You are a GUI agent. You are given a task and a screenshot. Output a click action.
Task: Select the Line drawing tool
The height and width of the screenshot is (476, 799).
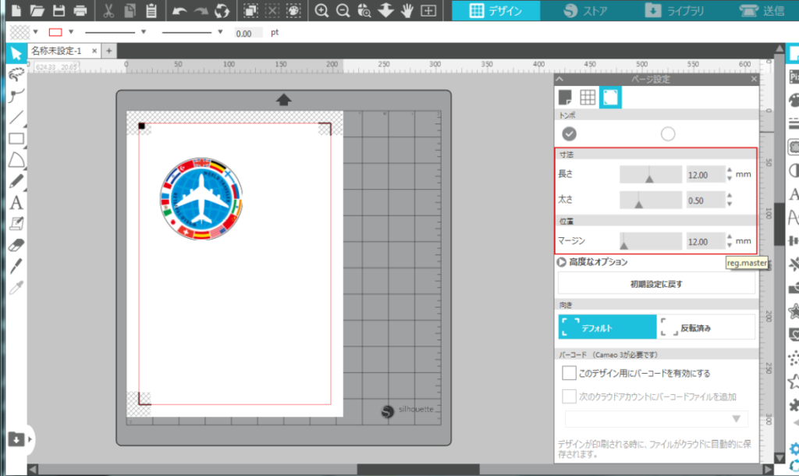pyautogui.click(x=16, y=117)
